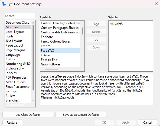Select the GraphicBoxes module
This screenshot has height=126, width=160.
(x=60, y=64)
